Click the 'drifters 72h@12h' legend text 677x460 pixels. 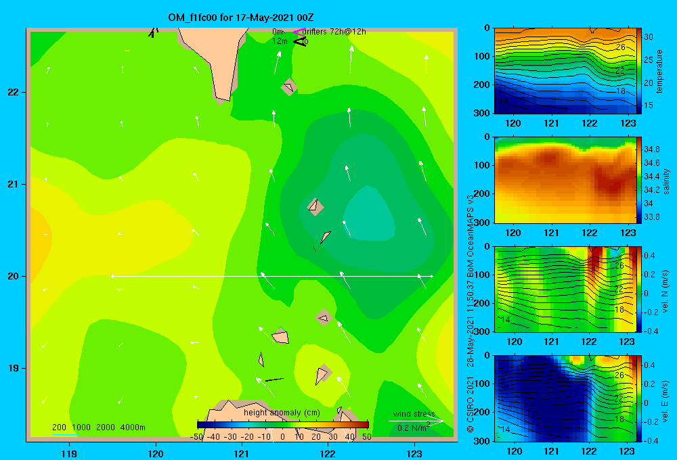pos(334,32)
